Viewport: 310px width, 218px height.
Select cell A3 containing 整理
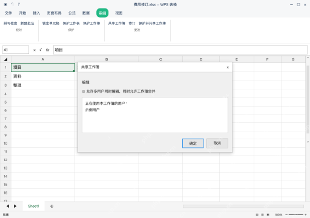pyautogui.click(x=43, y=85)
